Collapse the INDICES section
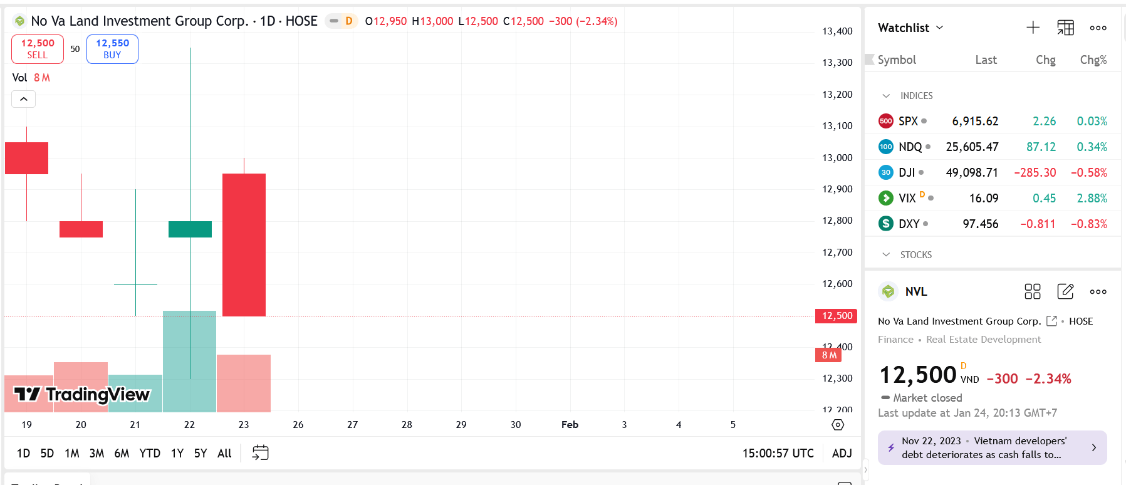 click(x=886, y=96)
